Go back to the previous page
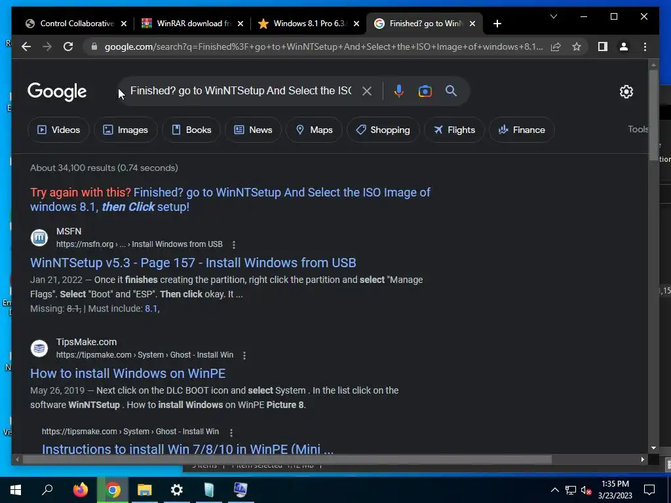The width and height of the screenshot is (671, 503). coord(26,47)
